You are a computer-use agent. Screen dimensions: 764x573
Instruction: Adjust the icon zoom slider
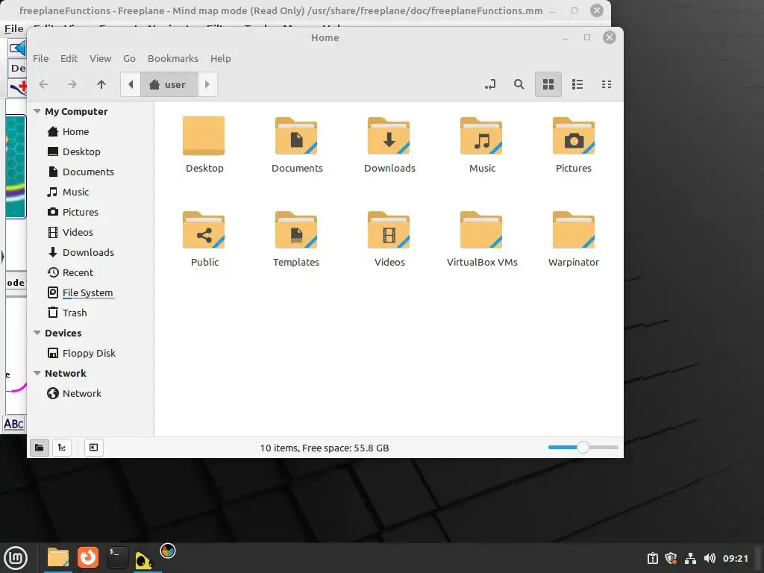583,448
